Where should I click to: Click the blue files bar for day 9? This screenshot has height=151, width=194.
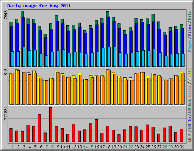click(57, 35)
